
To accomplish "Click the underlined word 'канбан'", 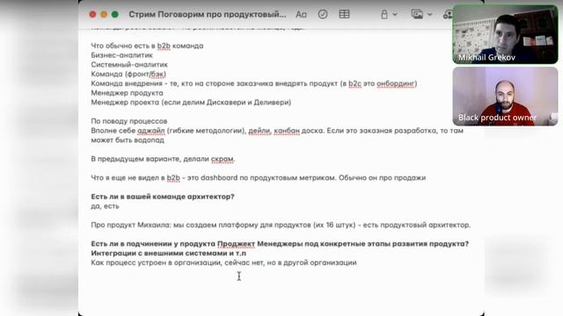I will 287,131.
